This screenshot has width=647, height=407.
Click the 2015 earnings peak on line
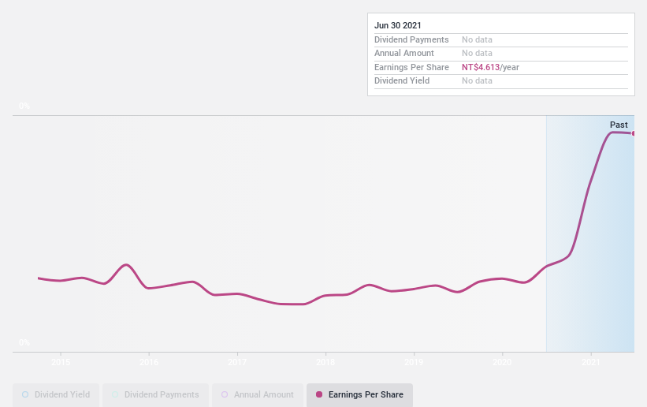(126, 265)
